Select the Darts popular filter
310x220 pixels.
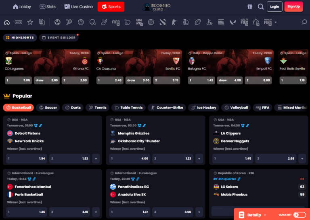73,107
